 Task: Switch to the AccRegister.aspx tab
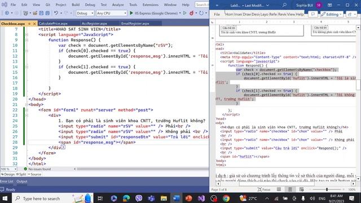(94, 24)
